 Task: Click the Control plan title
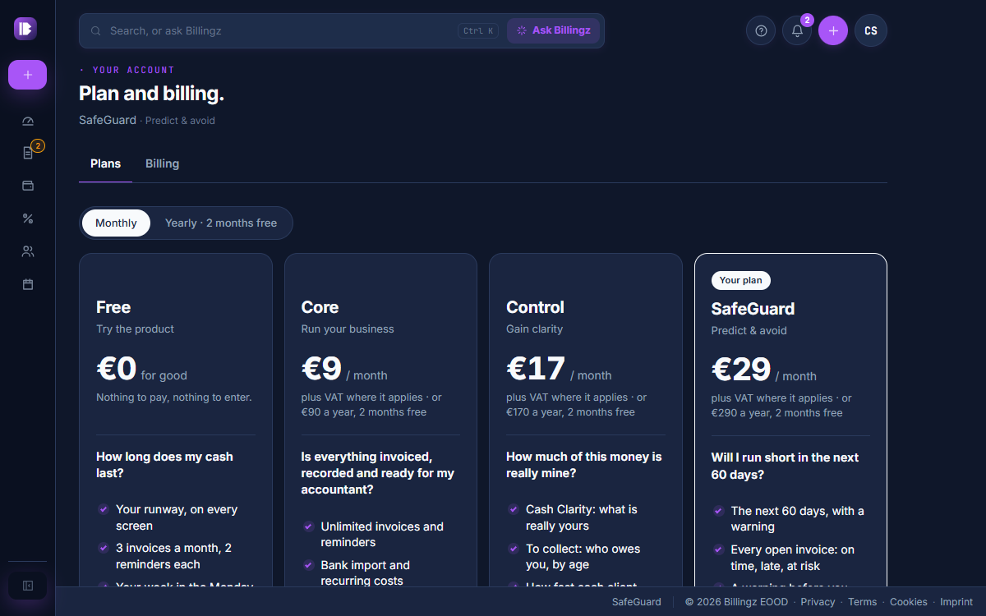point(535,307)
